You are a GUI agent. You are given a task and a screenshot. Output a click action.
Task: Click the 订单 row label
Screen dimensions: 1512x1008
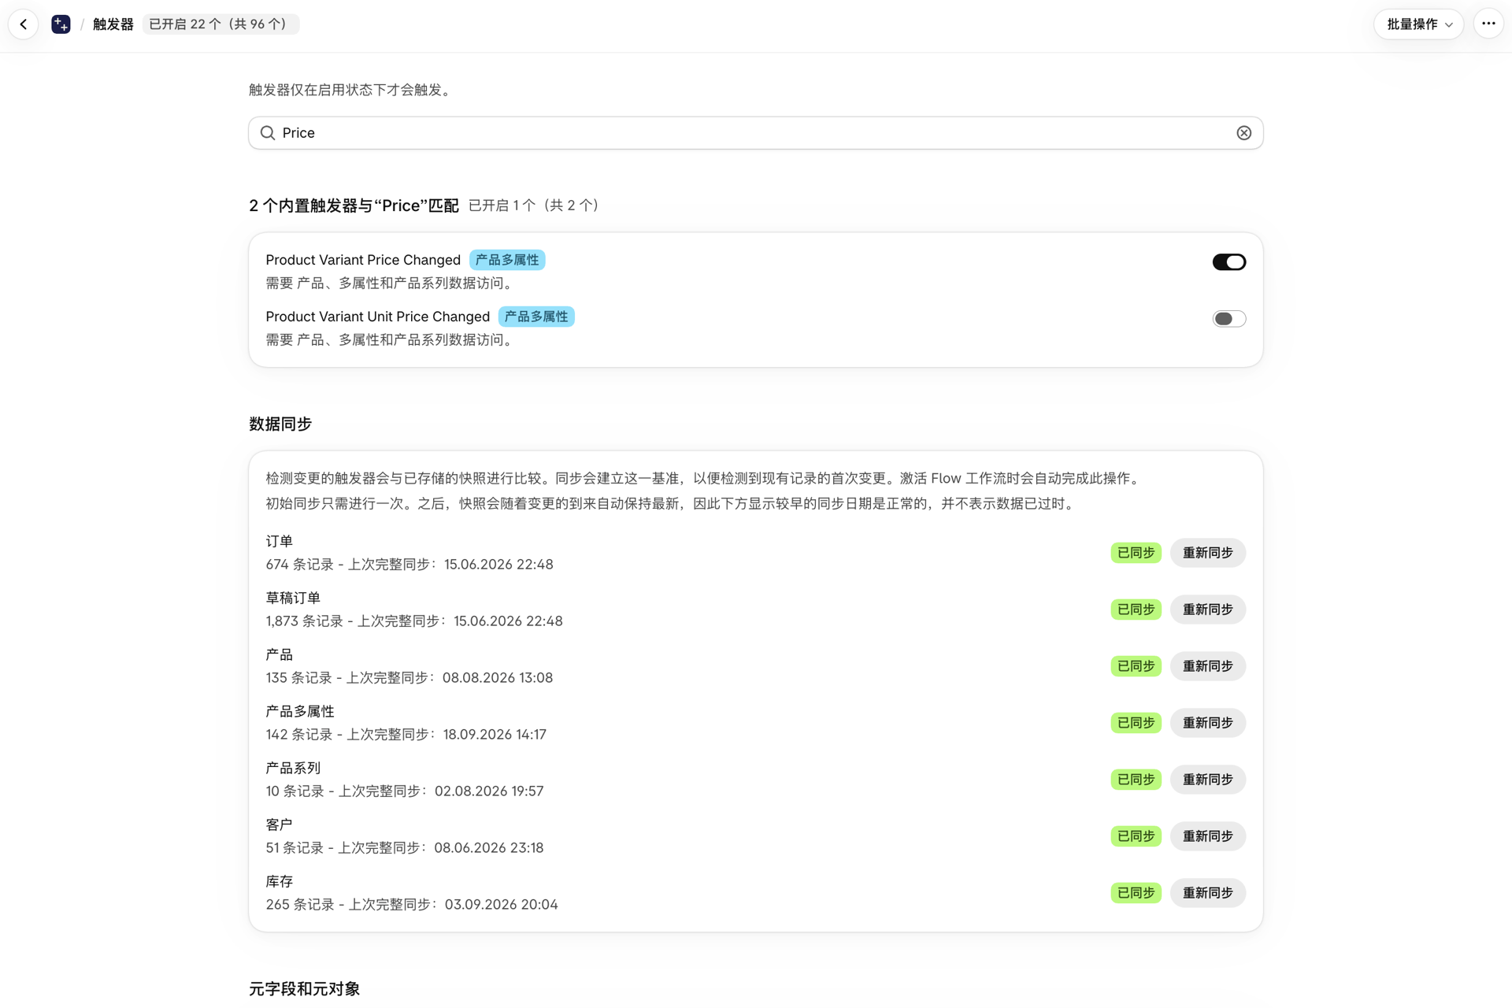280,542
